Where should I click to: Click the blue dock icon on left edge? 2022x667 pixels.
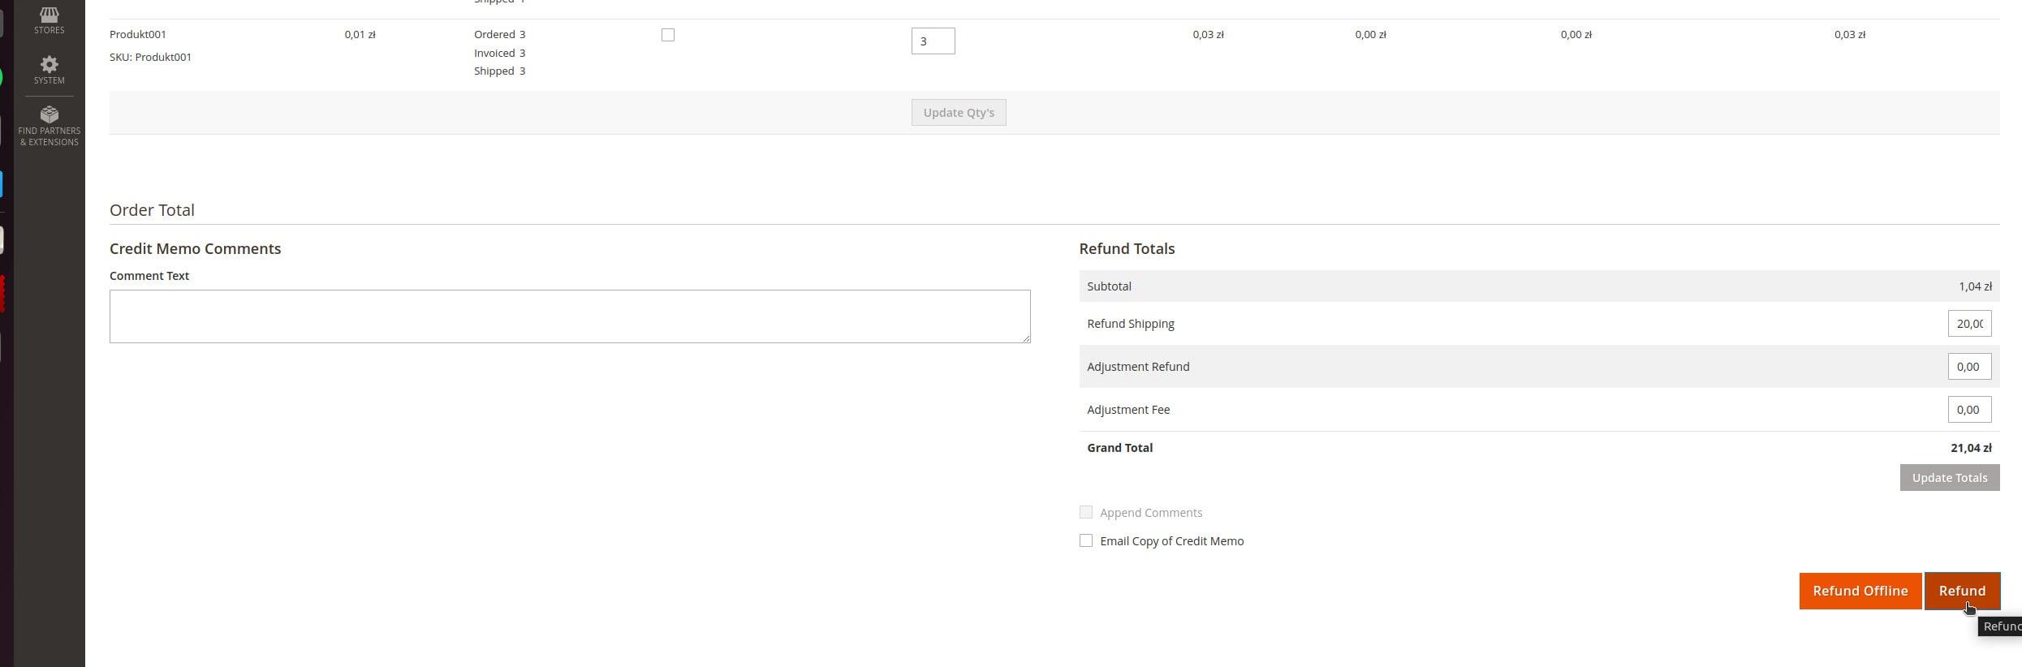[2, 184]
